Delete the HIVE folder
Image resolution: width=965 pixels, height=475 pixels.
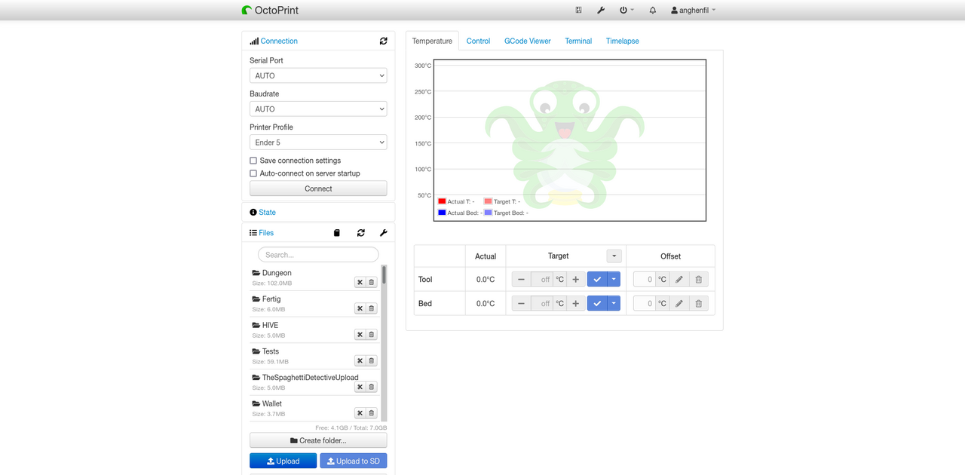371,335
